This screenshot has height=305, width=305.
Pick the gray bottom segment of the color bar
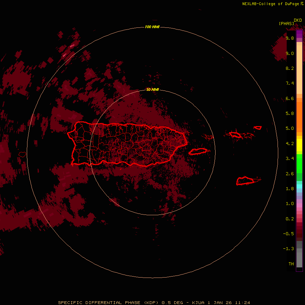(299, 260)
